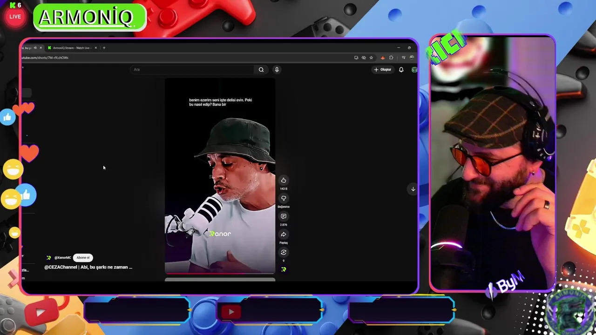This screenshot has height=335, width=596.
Task: Open the remix icon with count 9
Action: [284, 252]
